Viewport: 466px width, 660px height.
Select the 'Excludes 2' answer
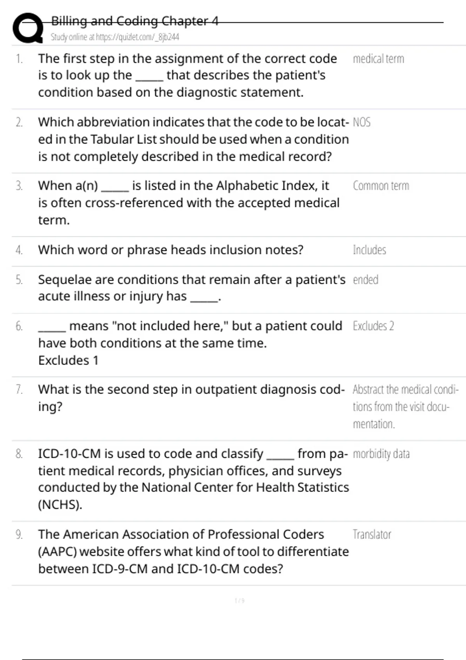[373, 326]
